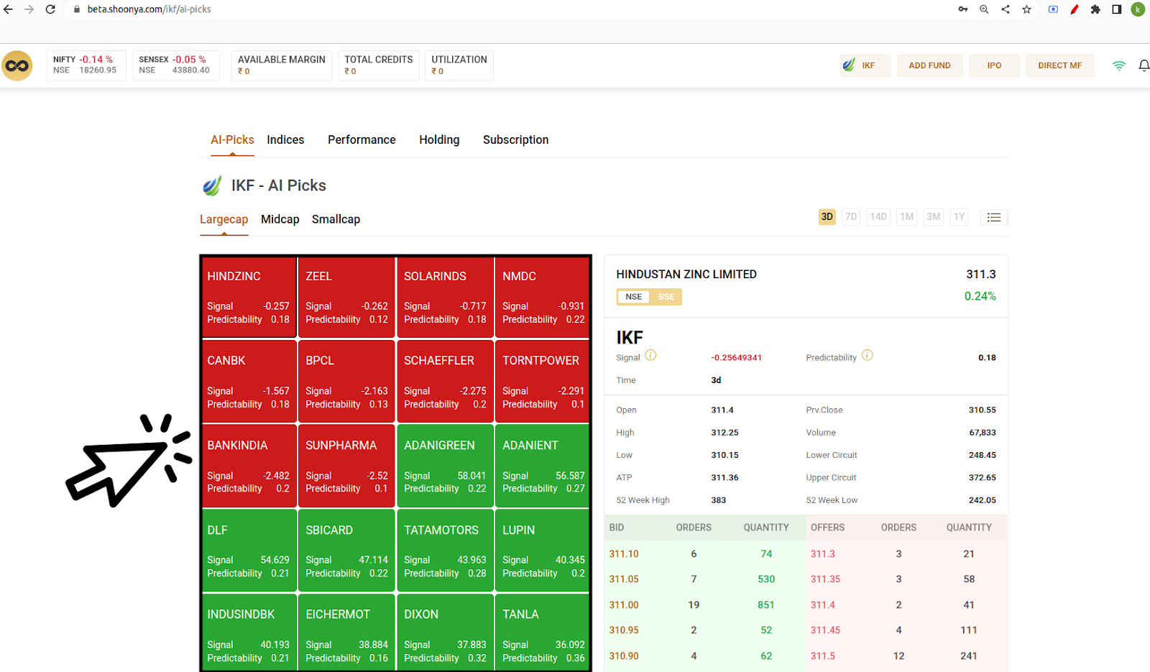1150x672 pixels.
Task: Click offer price 311.35
Action: point(825,579)
